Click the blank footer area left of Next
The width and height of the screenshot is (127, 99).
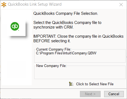click(40, 94)
